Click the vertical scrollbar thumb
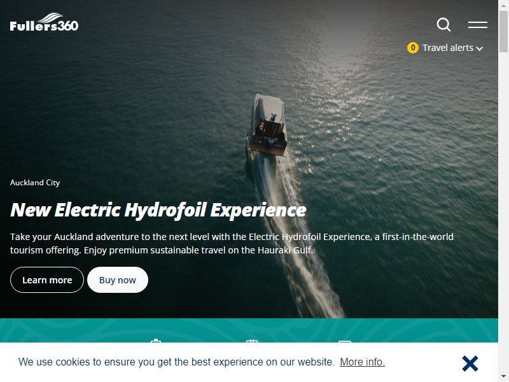The width and height of the screenshot is (509, 382). (503, 31)
